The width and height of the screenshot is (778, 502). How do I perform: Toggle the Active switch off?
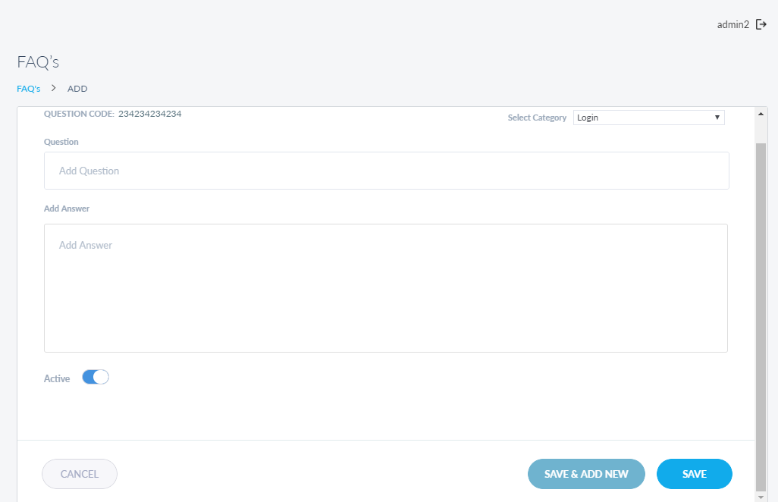click(x=96, y=377)
